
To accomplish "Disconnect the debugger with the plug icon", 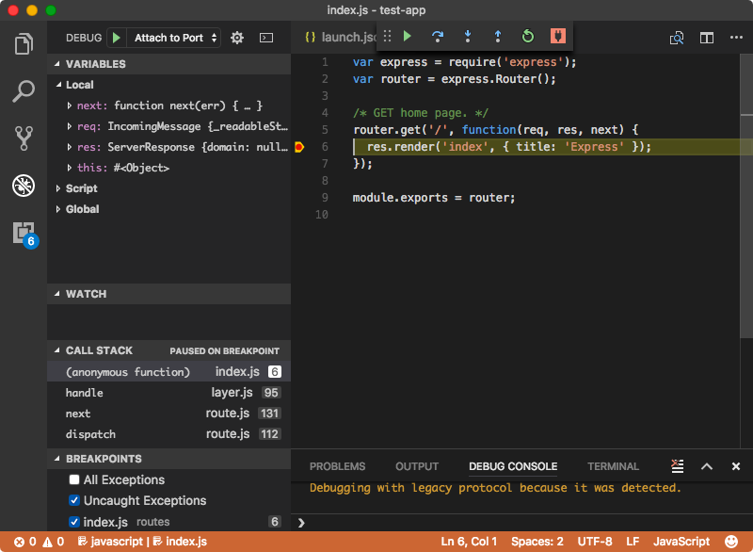I will pos(557,36).
